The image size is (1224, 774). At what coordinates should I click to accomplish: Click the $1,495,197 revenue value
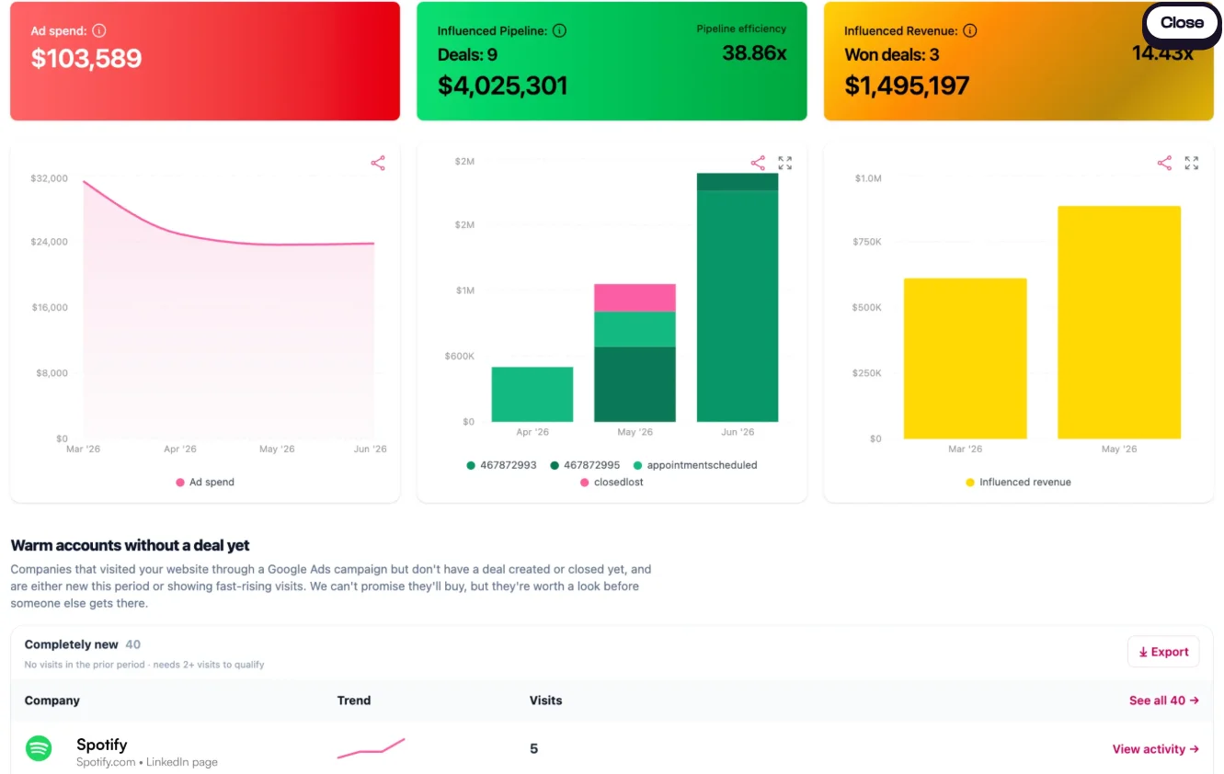coord(907,86)
